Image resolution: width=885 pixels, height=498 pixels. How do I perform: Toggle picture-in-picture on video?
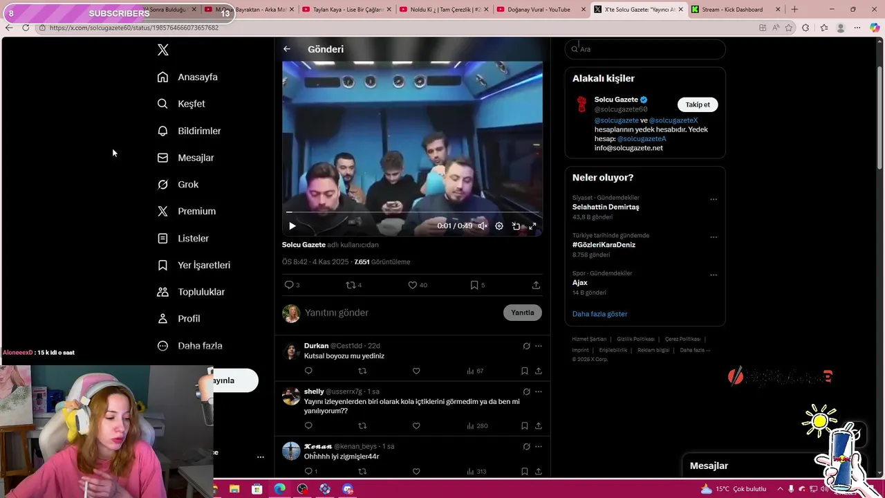tap(516, 226)
